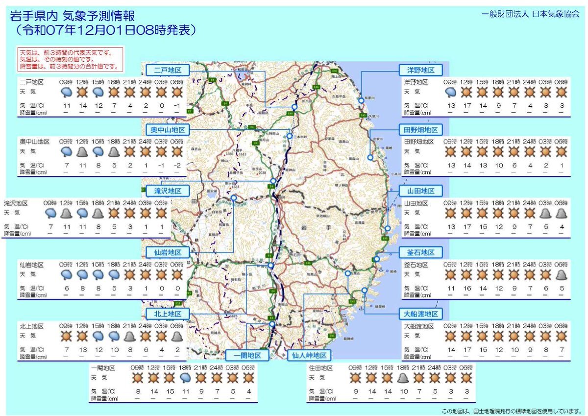Click 釜石地区 12時 sunny icon
The height and width of the screenshot is (416, 588).
(466, 274)
